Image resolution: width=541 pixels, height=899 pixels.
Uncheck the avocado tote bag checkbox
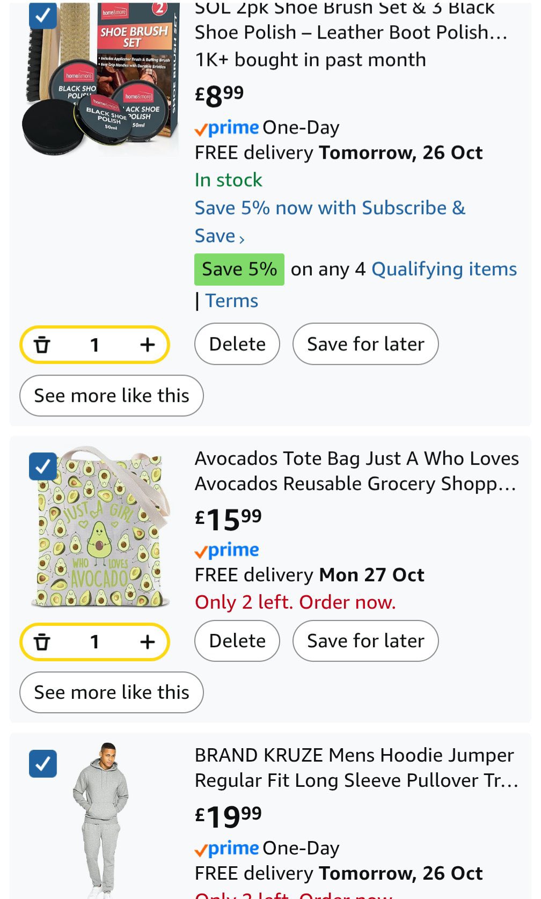click(43, 466)
